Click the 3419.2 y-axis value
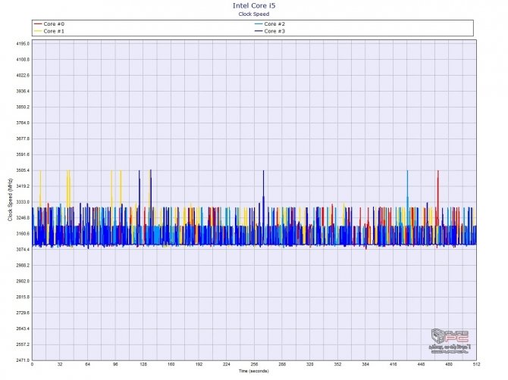The width and height of the screenshot is (508, 380). (23, 186)
